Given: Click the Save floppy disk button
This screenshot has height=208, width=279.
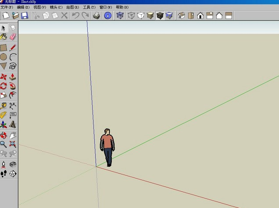Looking at the screenshot, I should point(25,16).
